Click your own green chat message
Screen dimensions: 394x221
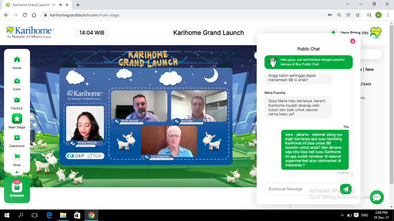315,150
